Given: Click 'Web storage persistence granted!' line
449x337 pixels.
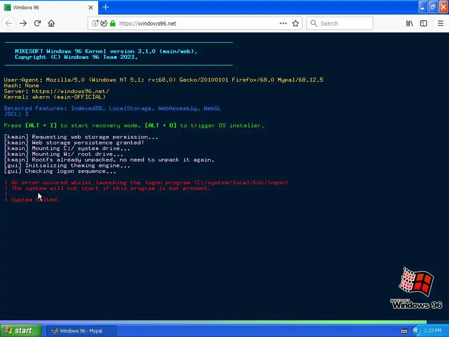Looking at the screenshot, I should pyautogui.click(x=88, y=143).
